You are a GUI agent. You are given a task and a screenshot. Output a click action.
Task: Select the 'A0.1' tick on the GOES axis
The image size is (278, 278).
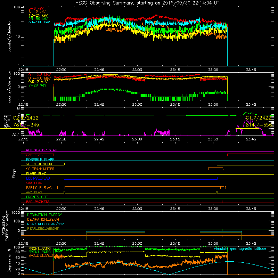(16, 135)
